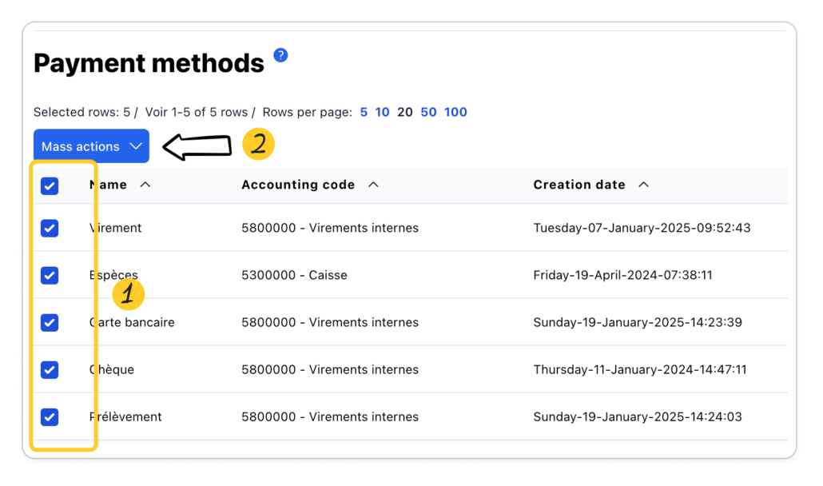Uncheck the Virement row checkbox

tap(50, 229)
